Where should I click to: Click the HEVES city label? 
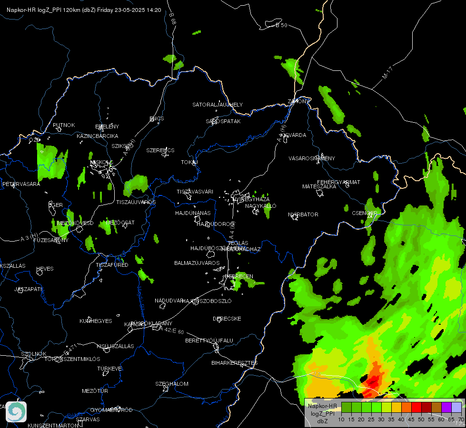point(45,269)
